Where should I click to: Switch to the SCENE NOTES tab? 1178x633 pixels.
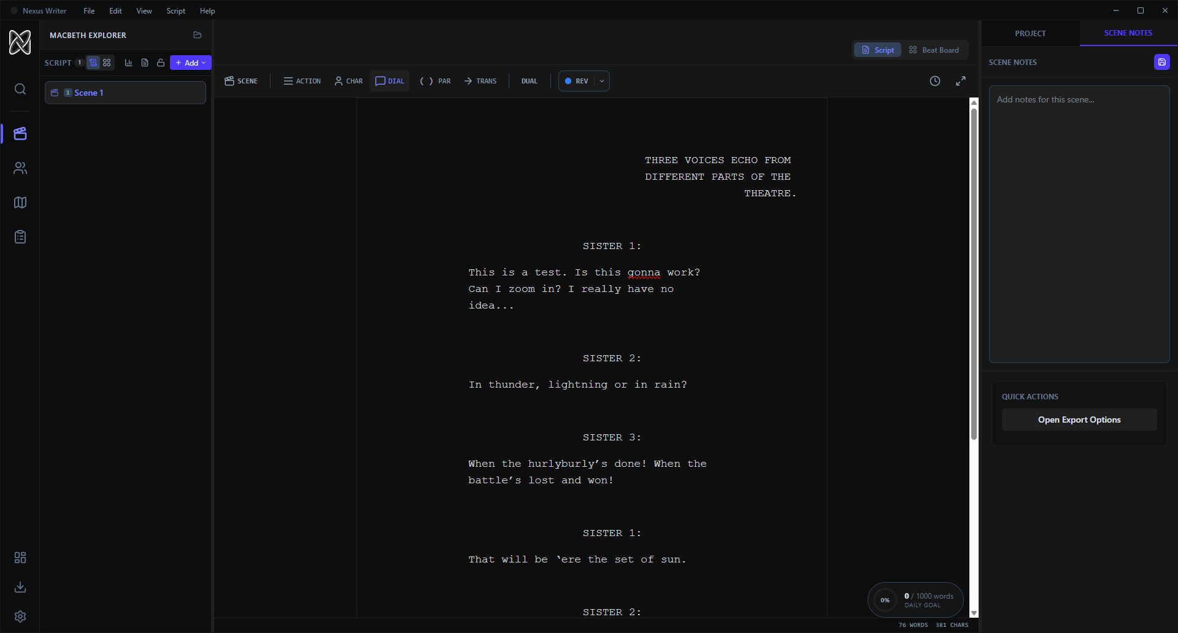[x=1128, y=33]
